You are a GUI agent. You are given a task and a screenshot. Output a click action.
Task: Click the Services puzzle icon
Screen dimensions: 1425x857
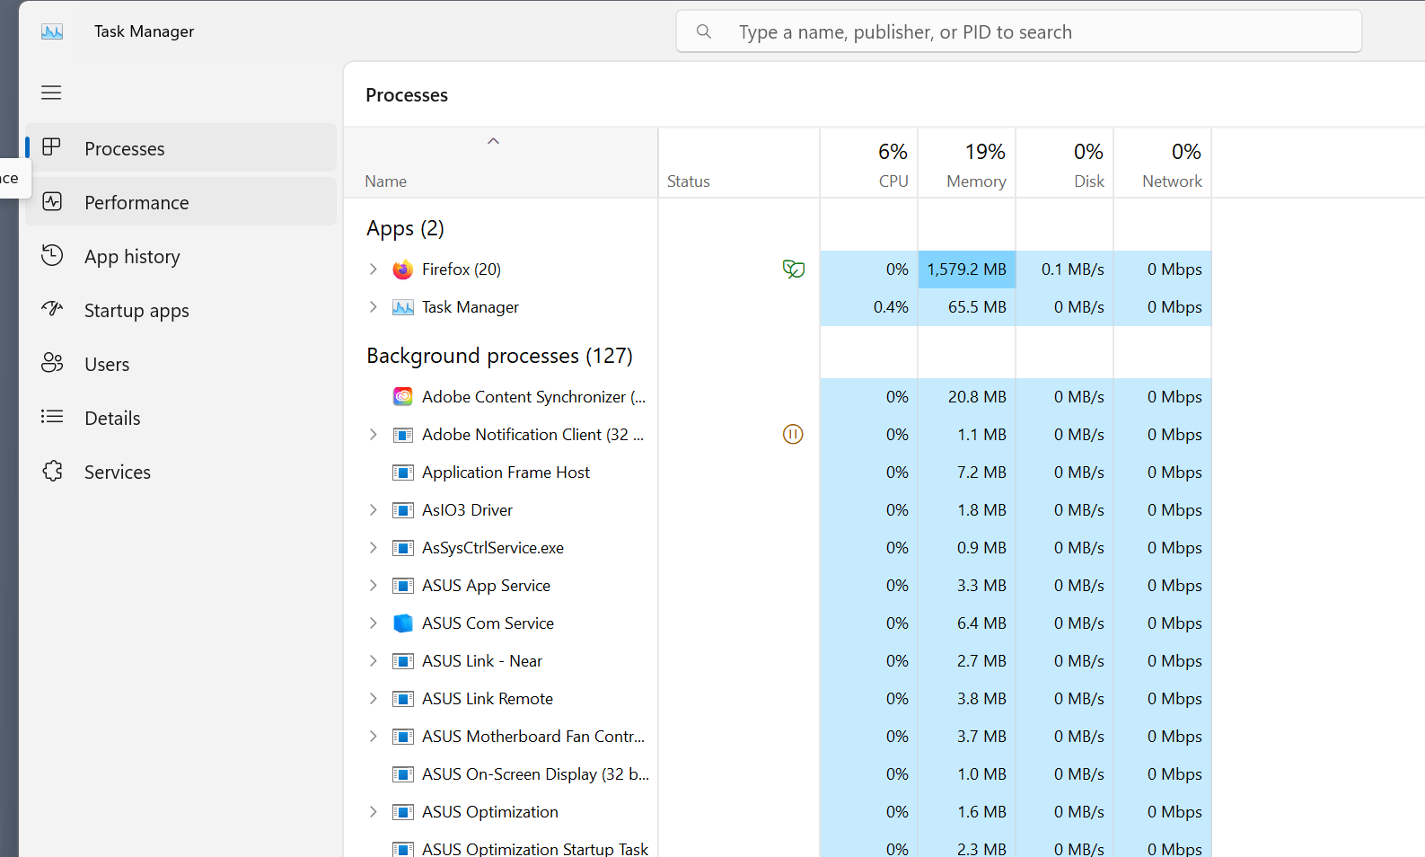pyautogui.click(x=52, y=471)
